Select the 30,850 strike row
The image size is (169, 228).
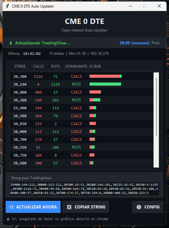point(82,123)
